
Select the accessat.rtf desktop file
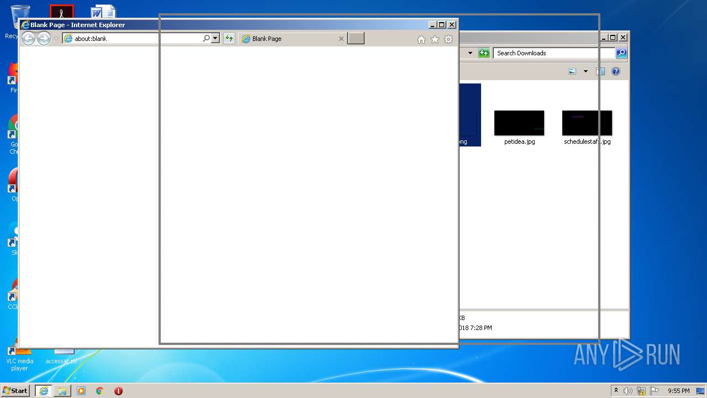[61, 357]
